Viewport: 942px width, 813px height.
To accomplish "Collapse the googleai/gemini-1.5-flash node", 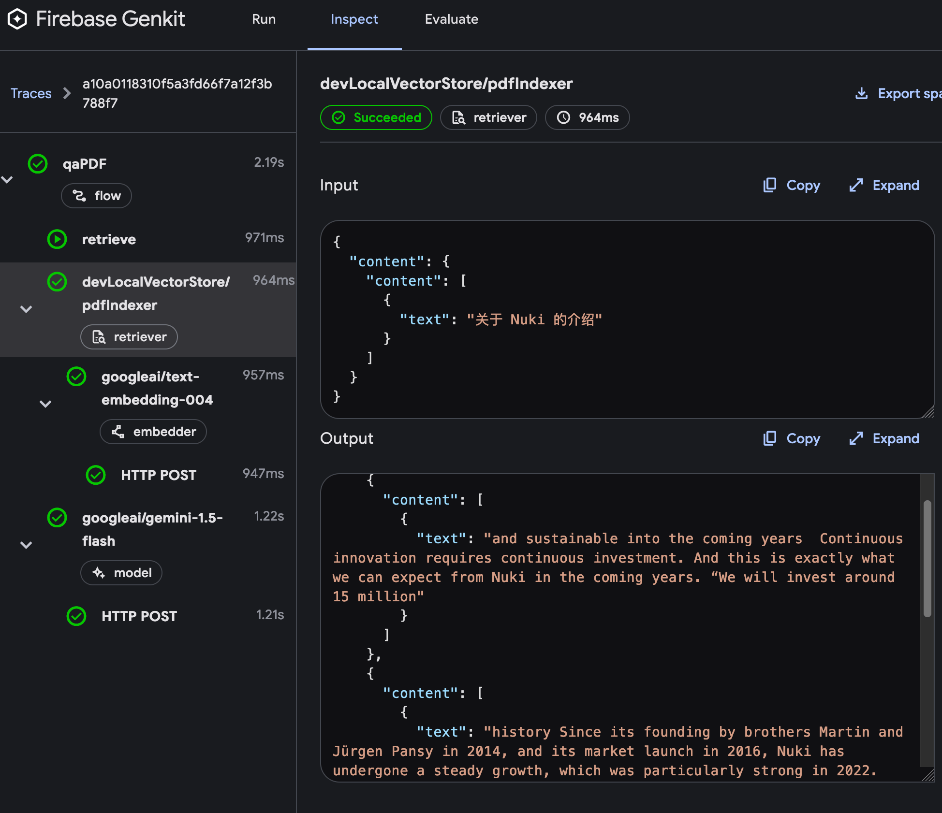I will coord(26,545).
